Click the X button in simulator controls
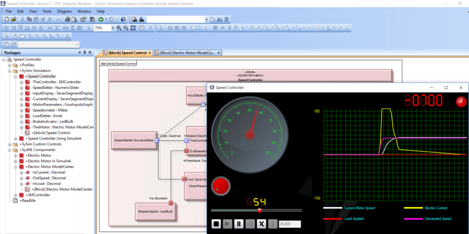 (x=262, y=224)
